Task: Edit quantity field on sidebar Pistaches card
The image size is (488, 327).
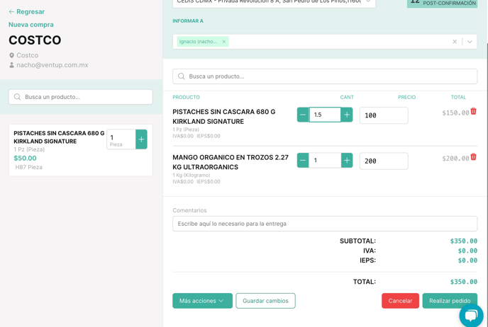Action: pos(121,139)
